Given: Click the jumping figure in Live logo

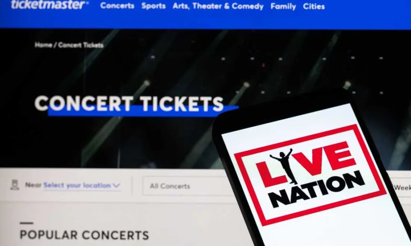Looking at the screenshot, I should click(x=283, y=165).
